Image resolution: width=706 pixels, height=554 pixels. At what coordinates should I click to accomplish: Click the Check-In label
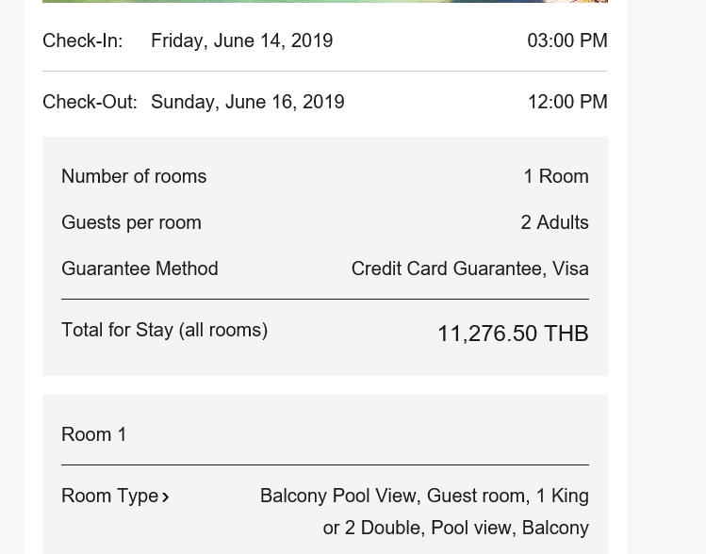click(x=83, y=41)
